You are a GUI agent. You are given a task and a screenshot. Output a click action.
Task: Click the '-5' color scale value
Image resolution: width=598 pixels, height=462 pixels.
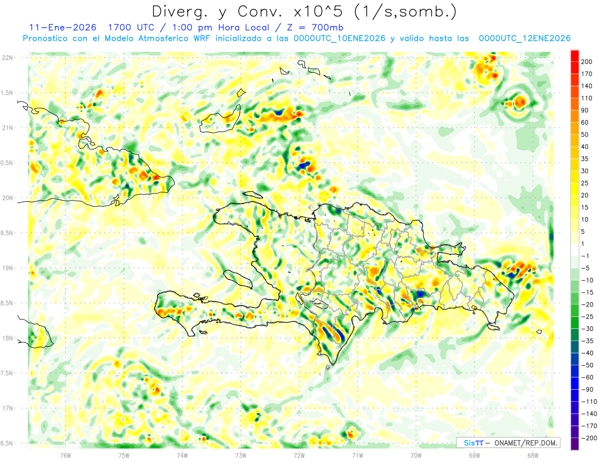click(x=585, y=268)
